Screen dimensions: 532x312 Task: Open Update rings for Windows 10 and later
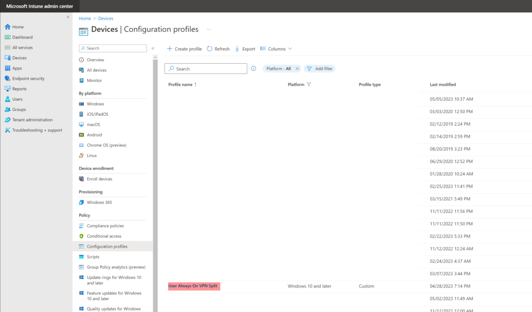(x=113, y=280)
